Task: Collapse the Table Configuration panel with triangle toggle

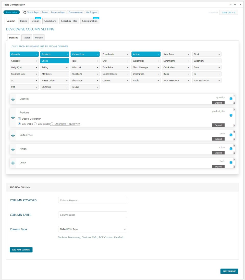Action: [240, 5]
